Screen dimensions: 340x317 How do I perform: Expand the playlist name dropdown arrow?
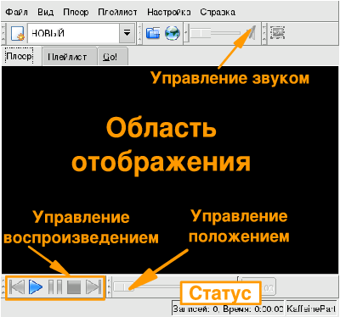(x=127, y=33)
